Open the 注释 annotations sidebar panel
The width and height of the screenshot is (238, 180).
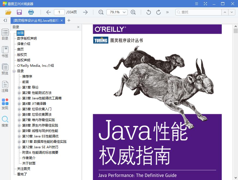(5, 87)
